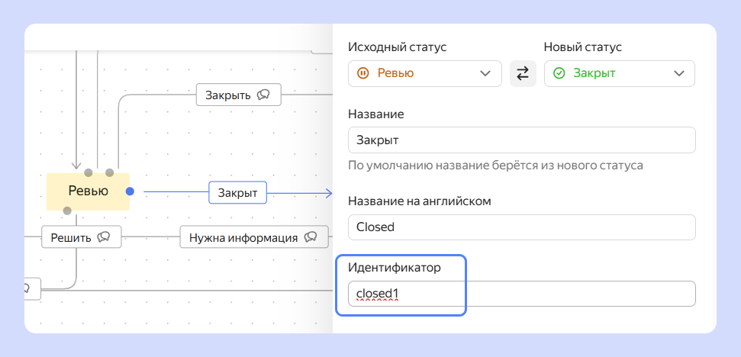This screenshot has height=357, width=741.
Task: Click green checkmark icon in Новый статус
Action: (x=559, y=73)
